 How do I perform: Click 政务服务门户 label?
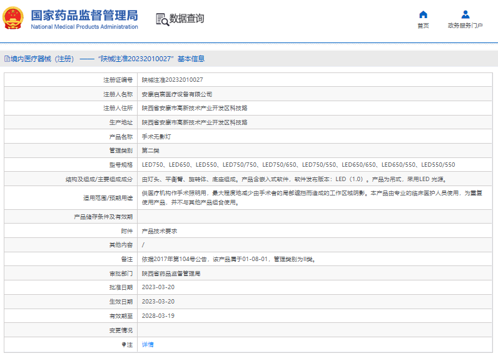[465, 26]
